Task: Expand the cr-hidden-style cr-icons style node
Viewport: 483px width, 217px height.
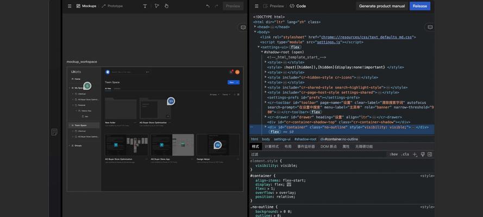Action: point(266,77)
